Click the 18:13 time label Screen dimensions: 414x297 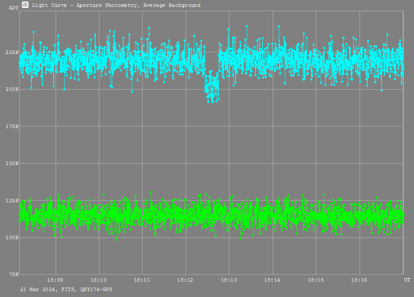pos(229,280)
